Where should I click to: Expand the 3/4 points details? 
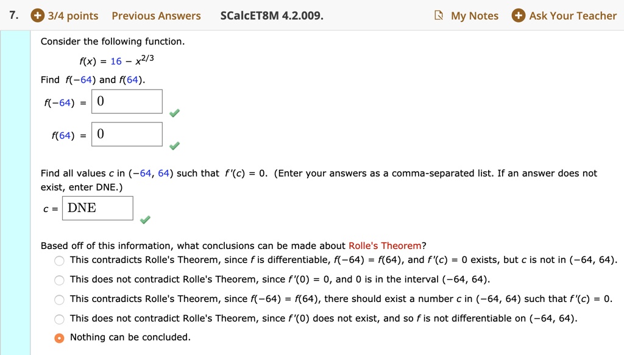coord(73,16)
